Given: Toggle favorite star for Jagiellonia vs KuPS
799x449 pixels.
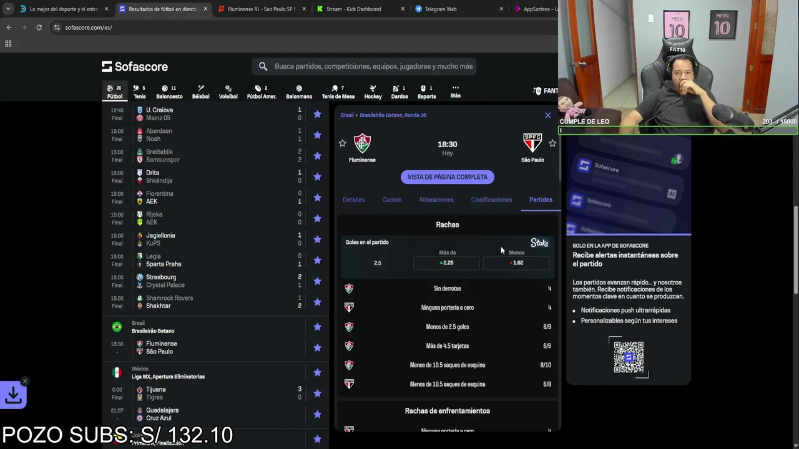Looking at the screenshot, I should coord(317,239).
